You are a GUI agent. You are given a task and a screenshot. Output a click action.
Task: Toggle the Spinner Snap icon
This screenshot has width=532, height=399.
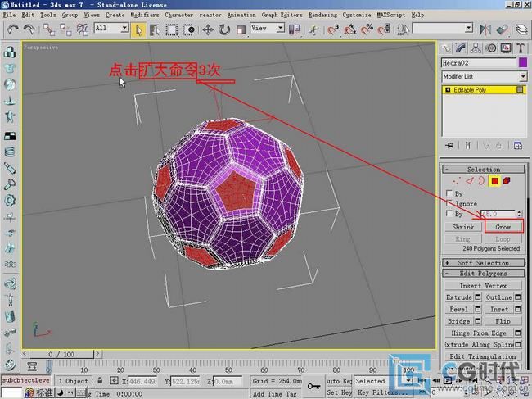pyautogui.click(x=384, y=29)
